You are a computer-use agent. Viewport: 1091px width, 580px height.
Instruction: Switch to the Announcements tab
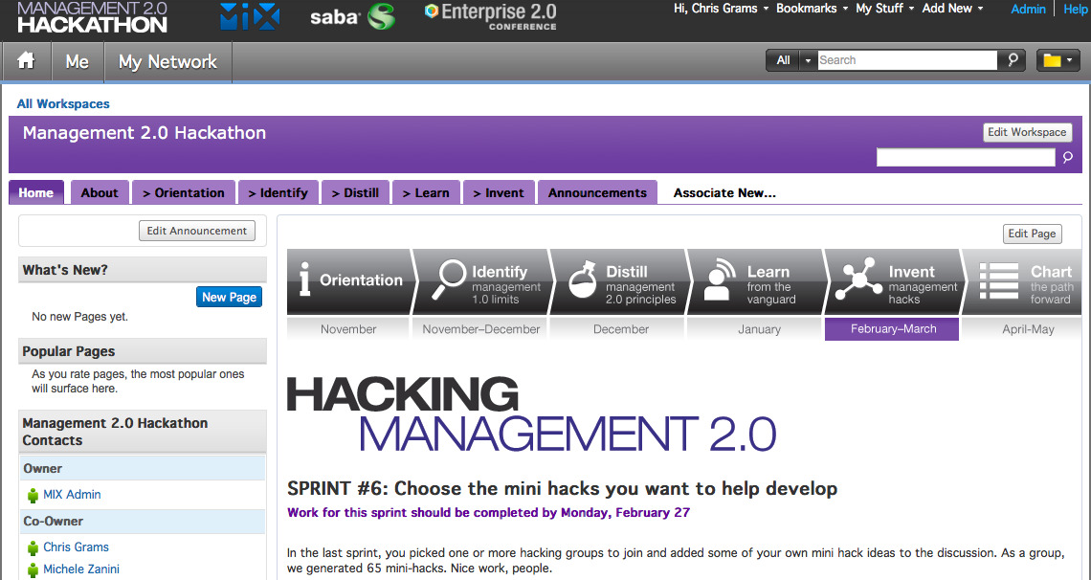pyautogui.click(x=597, y=192)
